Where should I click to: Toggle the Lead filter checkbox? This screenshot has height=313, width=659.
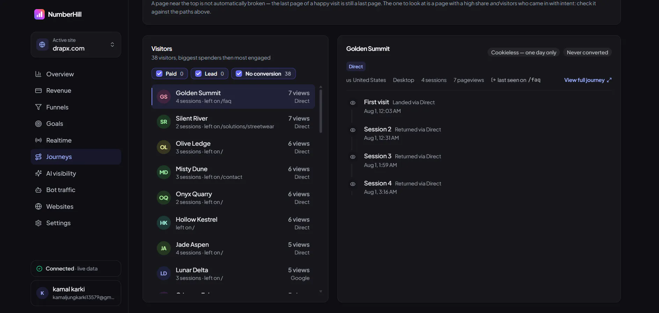coord(198,74)
